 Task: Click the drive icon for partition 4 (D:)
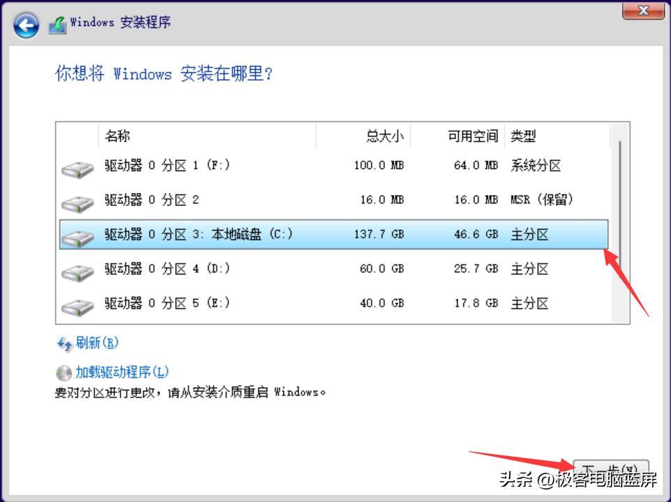(77, 272)
